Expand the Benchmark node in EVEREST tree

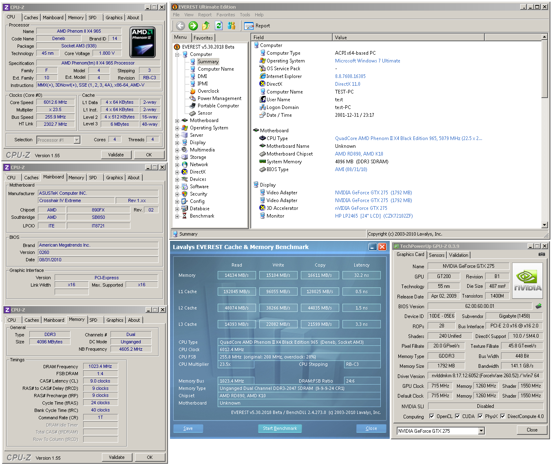click(177, 216)
